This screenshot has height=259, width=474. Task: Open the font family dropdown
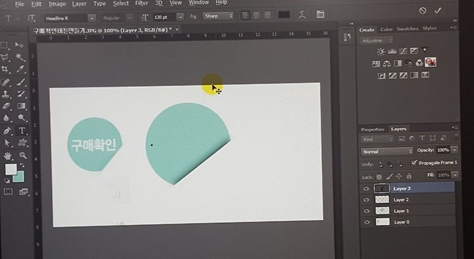click(x=92, y=18)
